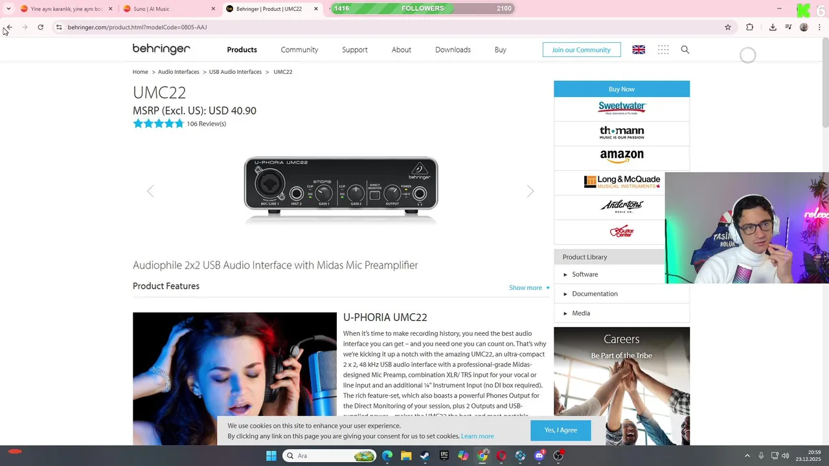Screen dimensions: 829x466
Task: Open the About menu
Action: (x=401, y=50)
